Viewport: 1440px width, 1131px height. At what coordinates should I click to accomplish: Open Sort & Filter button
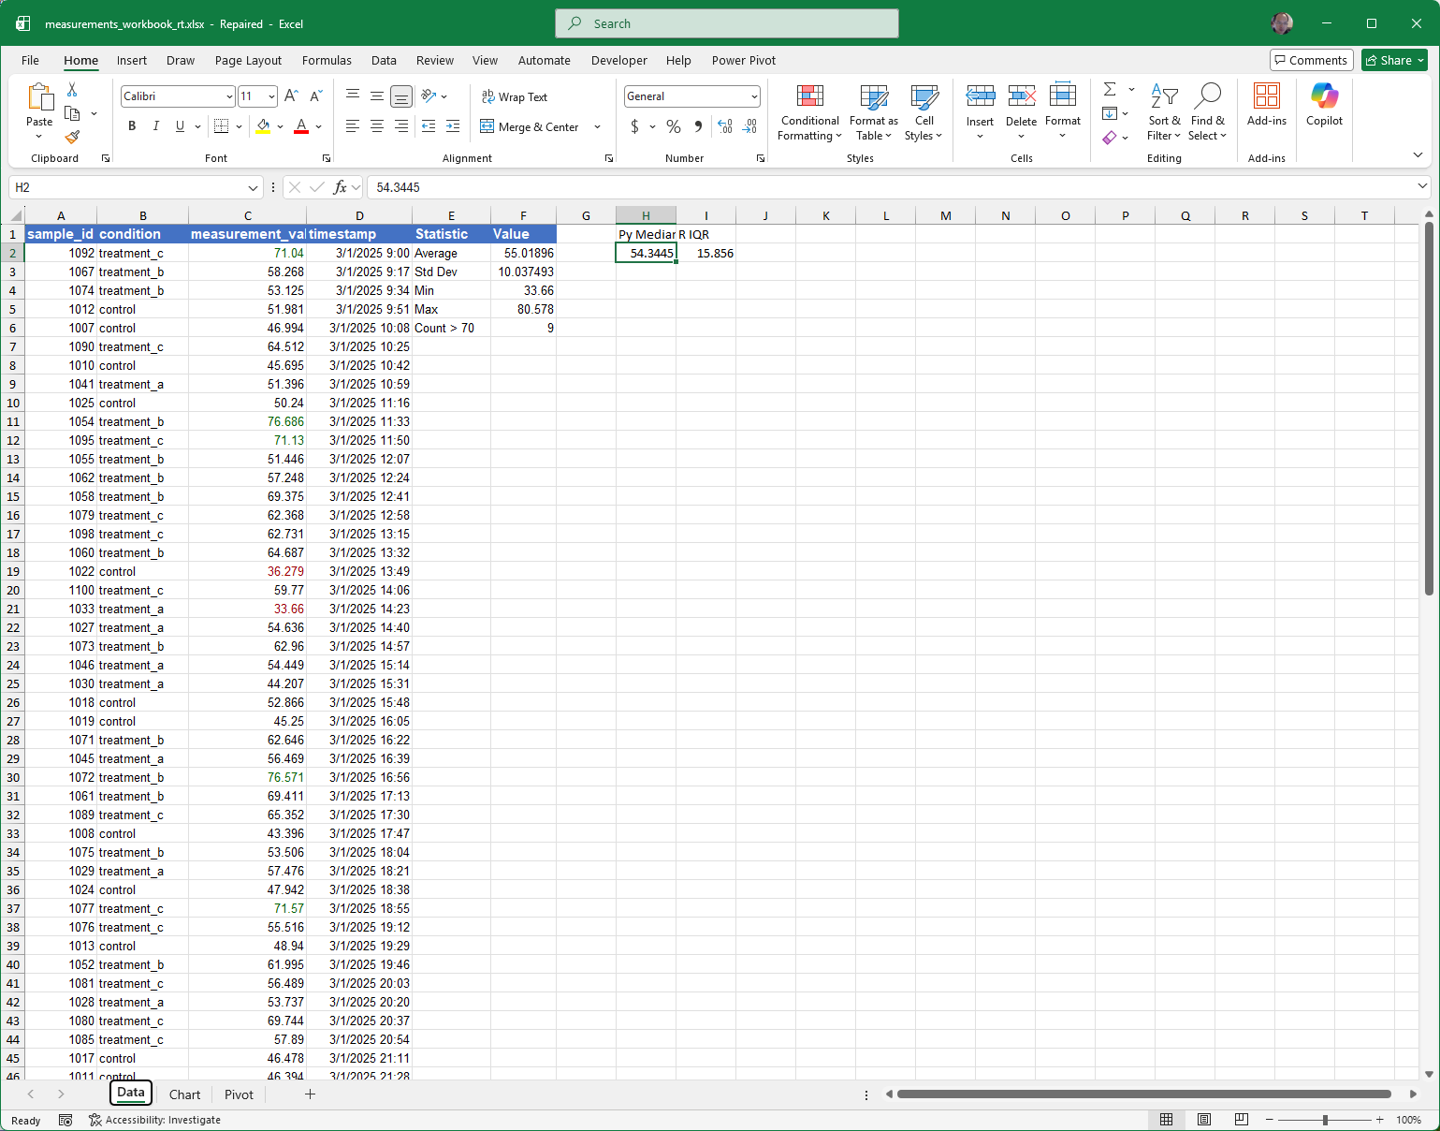tap(1164, 113)
